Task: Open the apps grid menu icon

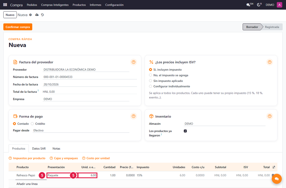Action: pos(5,5)
